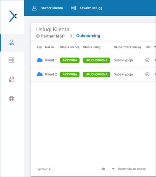Sort by the Nazwa column header
Viewport: 156px width, 177px height.
point(50,47)
